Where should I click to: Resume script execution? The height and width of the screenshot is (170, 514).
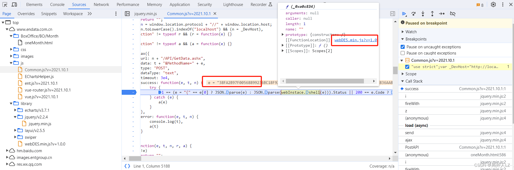pos(404,14)
